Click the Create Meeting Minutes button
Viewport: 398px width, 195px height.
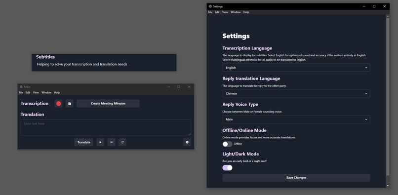click(108, 104)
